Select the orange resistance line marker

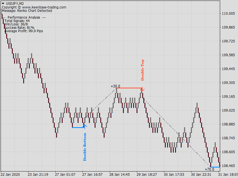pyautogui.click(x=129, y=88)
